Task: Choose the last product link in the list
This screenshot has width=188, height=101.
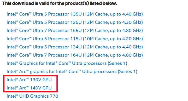Action: coord(32,96)
